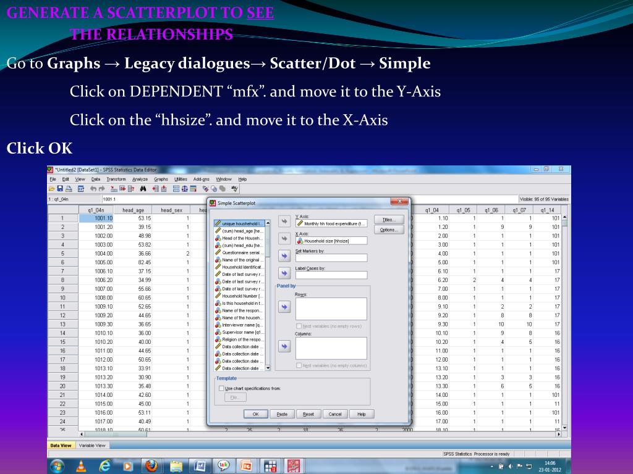The width and height of the screenshot is (633, 474).
Task: Select 'Religion of the respo...' variable
Action: pos(239,339)
